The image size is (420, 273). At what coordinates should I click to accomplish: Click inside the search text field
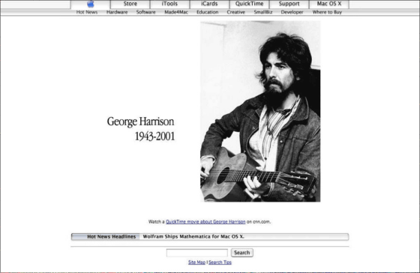[197, 253]
